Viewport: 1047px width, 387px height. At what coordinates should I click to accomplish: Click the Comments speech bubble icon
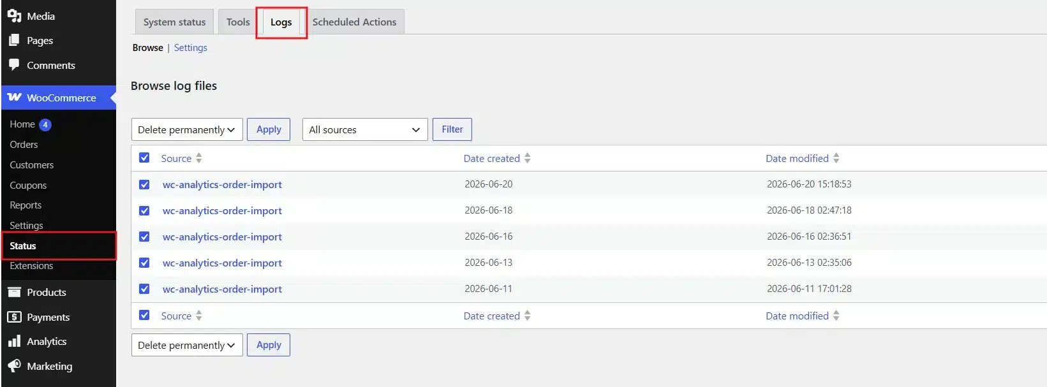14,65
